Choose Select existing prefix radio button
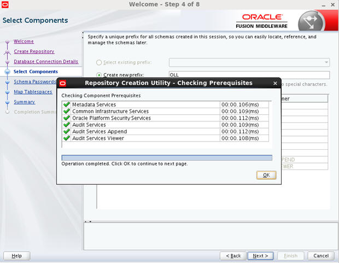 [x=99, y=62]
